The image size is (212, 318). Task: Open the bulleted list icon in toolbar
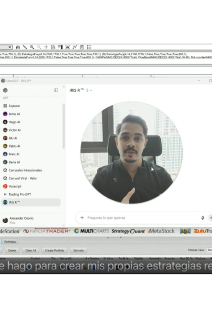(x=89, y=47)
